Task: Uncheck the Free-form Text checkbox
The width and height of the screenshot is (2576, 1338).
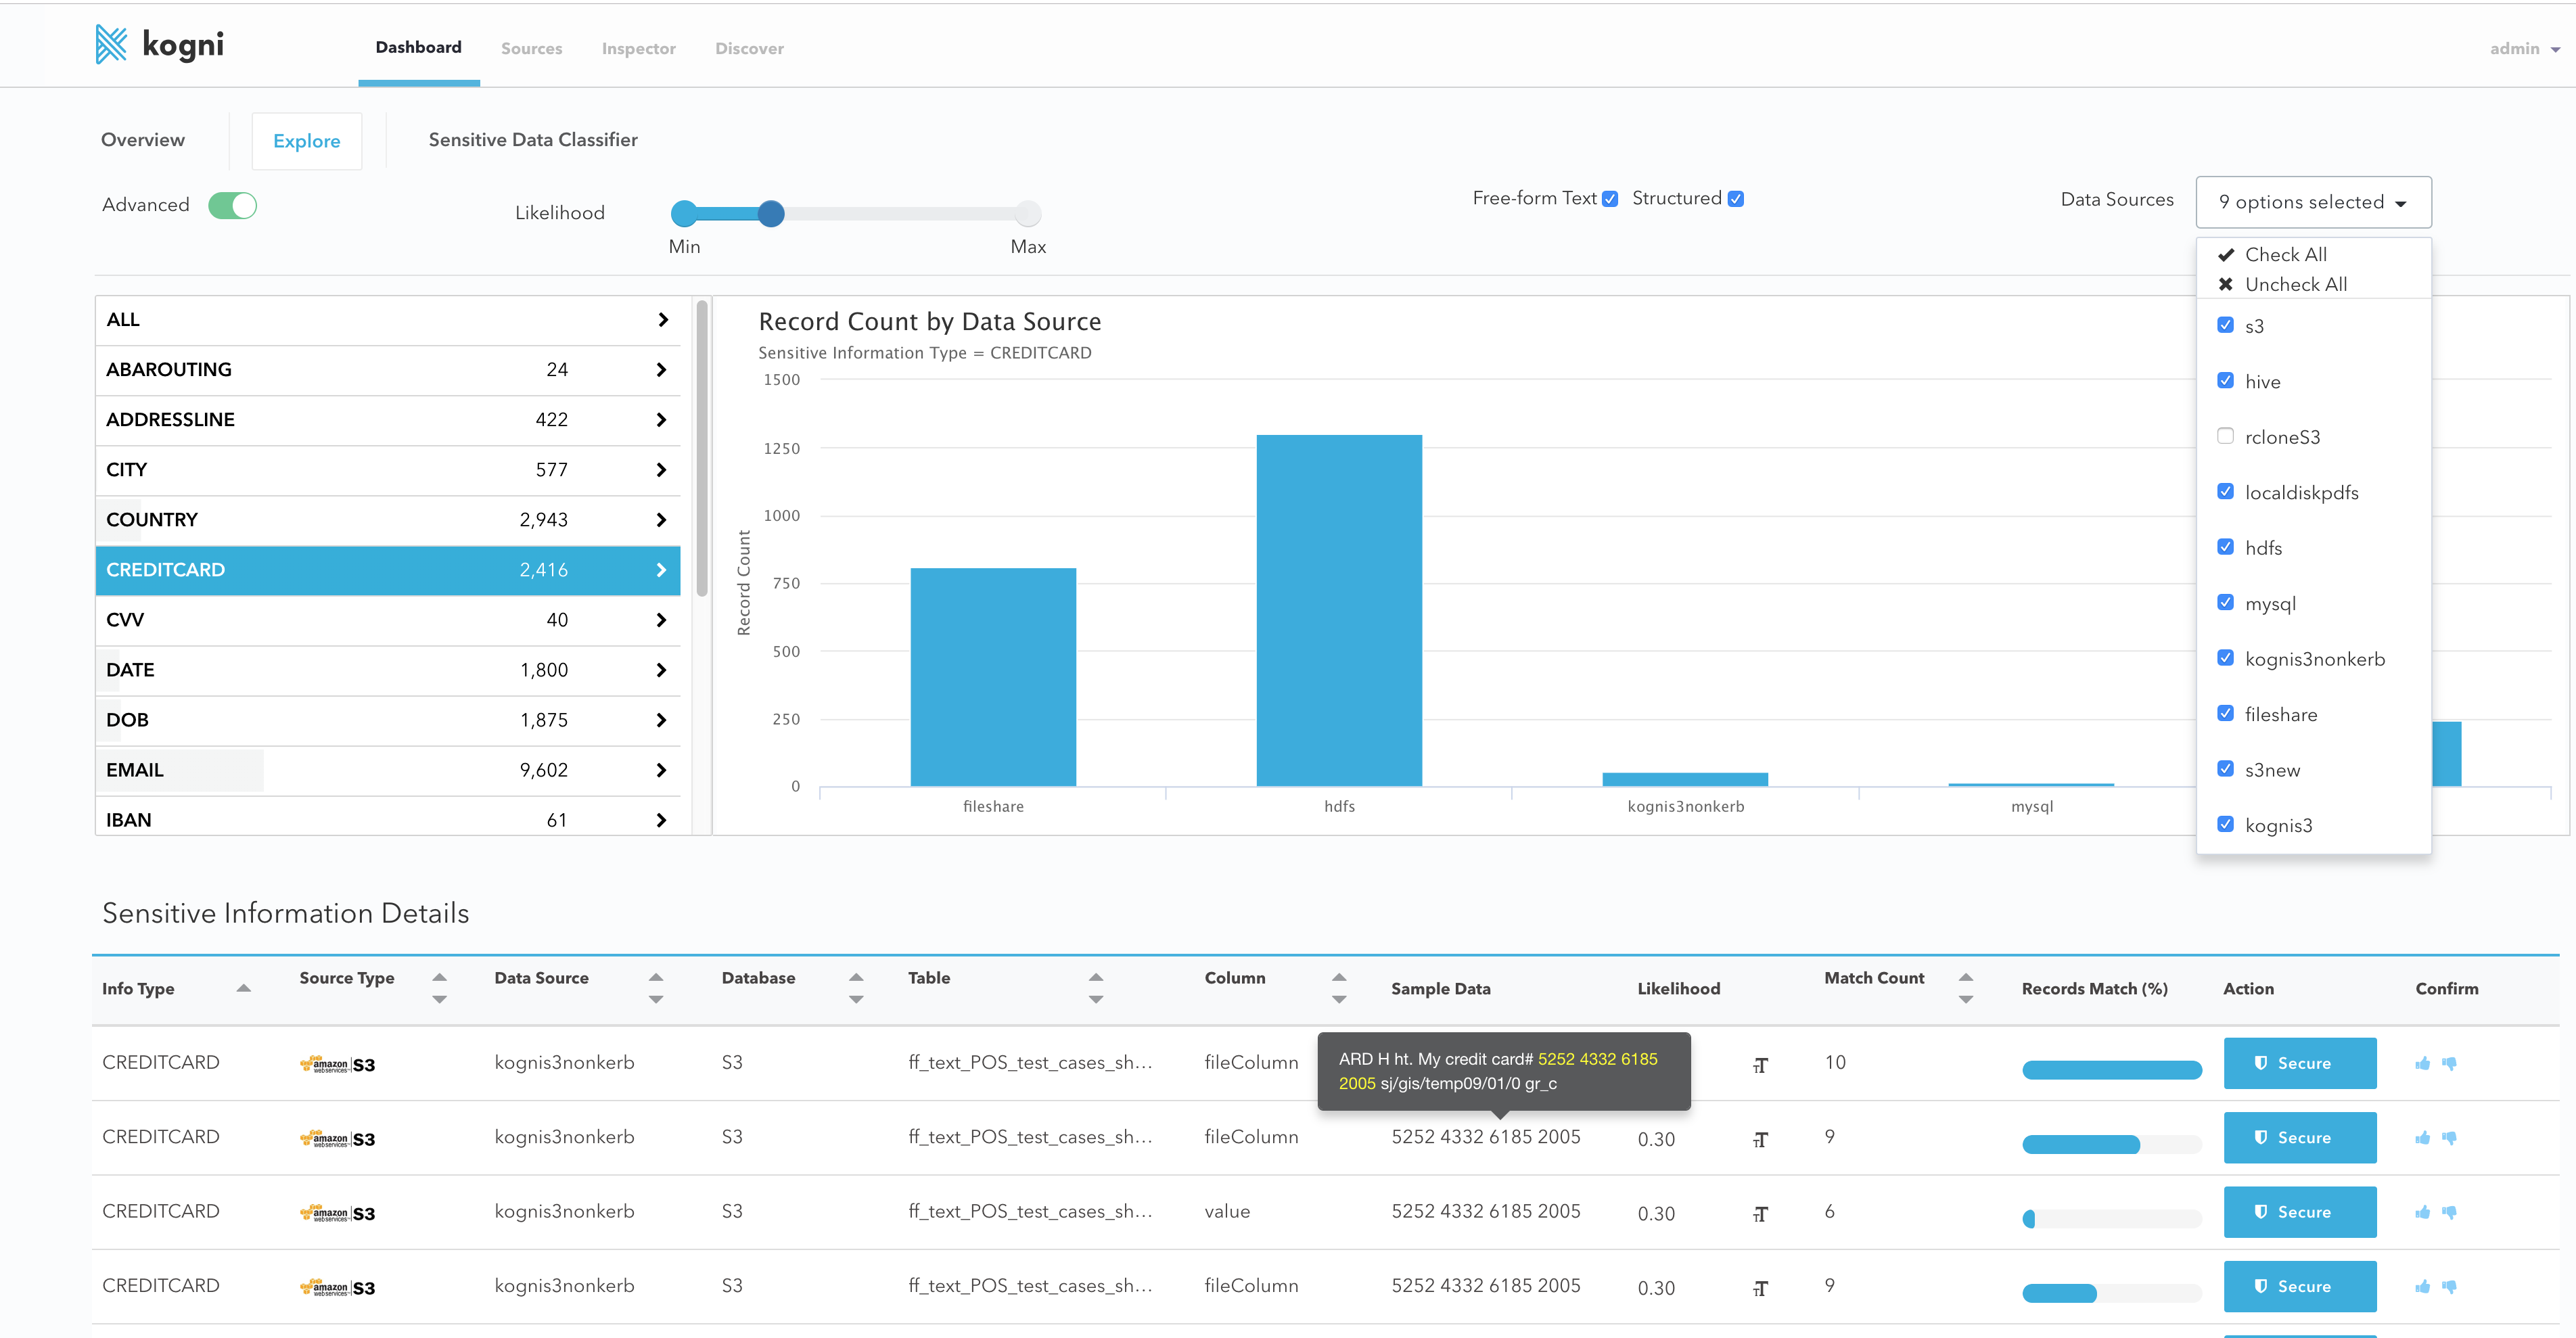Action: click(x=1610, y=199)
